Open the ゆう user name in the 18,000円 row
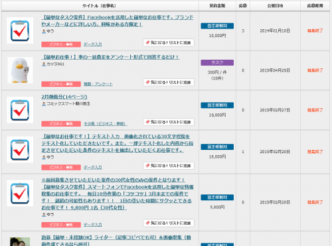The width and height of the screenshot is (332, 246). (x=50, y=157)
